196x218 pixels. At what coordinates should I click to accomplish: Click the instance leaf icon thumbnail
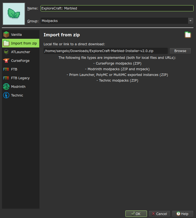[14, 14]
